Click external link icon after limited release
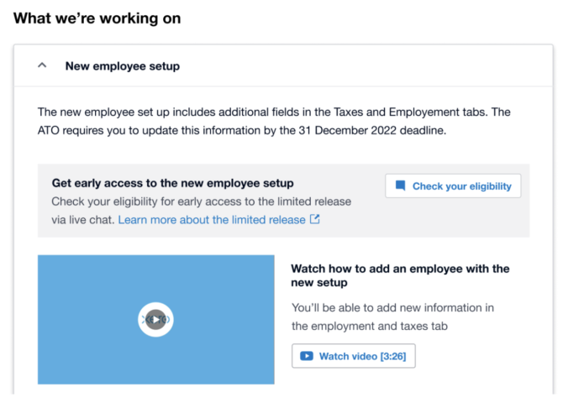Screen dimensions: 563x403 coord(314,219)
